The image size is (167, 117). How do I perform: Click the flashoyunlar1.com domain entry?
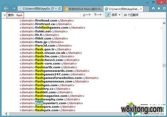point(50,103)
